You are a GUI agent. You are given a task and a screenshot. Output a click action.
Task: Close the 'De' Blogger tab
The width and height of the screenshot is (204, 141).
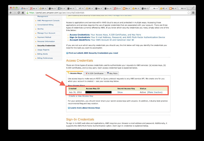[129, 9]
